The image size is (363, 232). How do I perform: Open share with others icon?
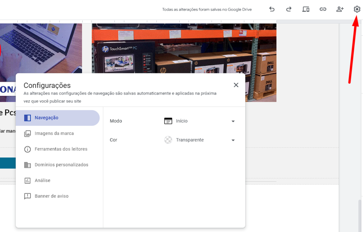point(340,9)
